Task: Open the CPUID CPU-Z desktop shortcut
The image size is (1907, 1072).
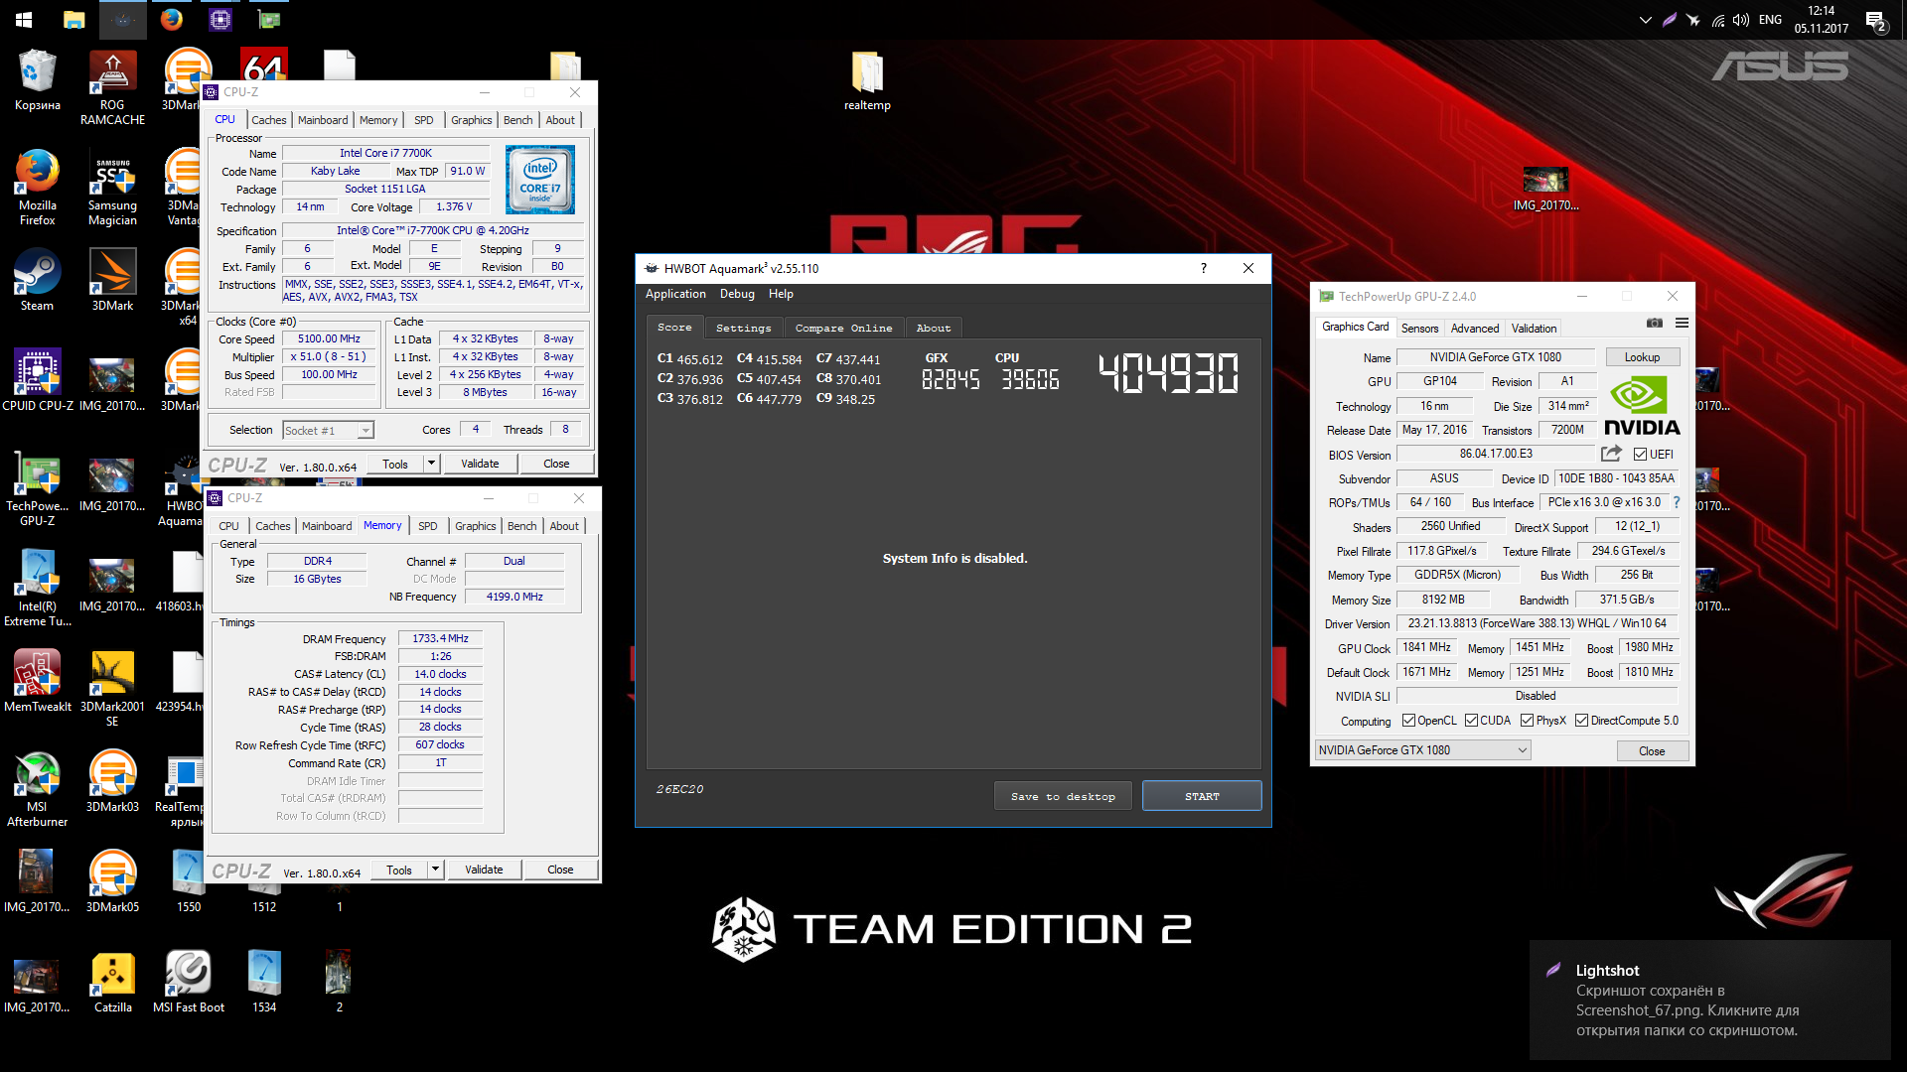Action: (x=37, y=380)
